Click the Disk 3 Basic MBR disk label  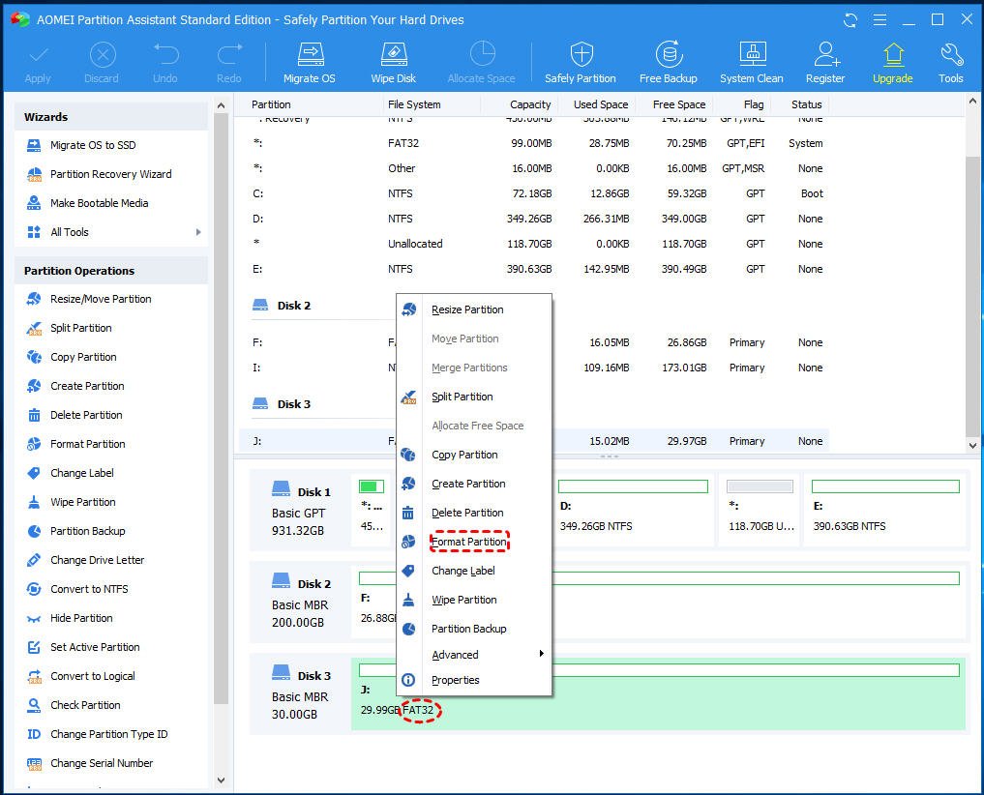click(x=301, y=694)
